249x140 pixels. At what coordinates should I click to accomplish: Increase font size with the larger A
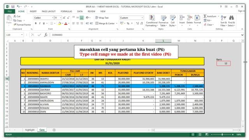point(64,18)
